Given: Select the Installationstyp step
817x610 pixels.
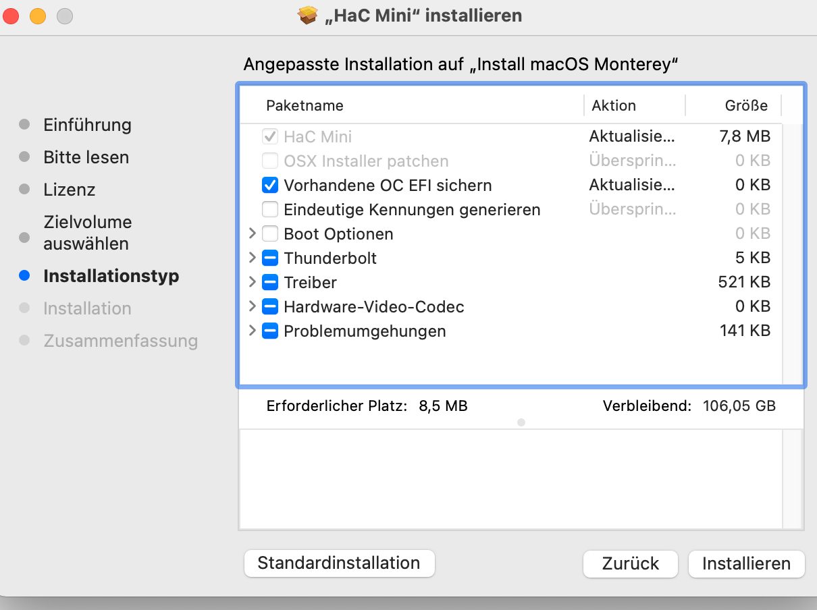Looking at the screenshot, I should 111,276.
